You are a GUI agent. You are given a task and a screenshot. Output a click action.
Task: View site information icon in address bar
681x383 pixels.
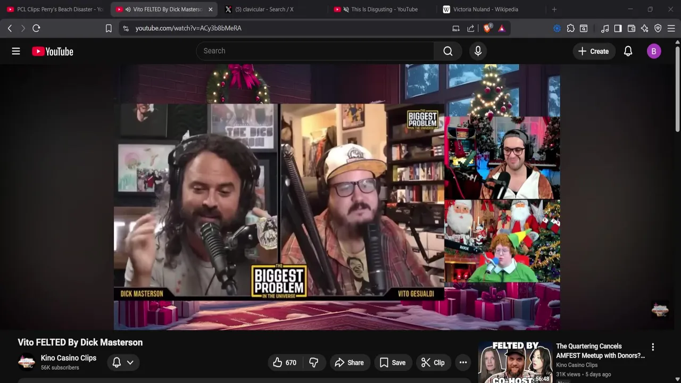(x=126, y=28)
